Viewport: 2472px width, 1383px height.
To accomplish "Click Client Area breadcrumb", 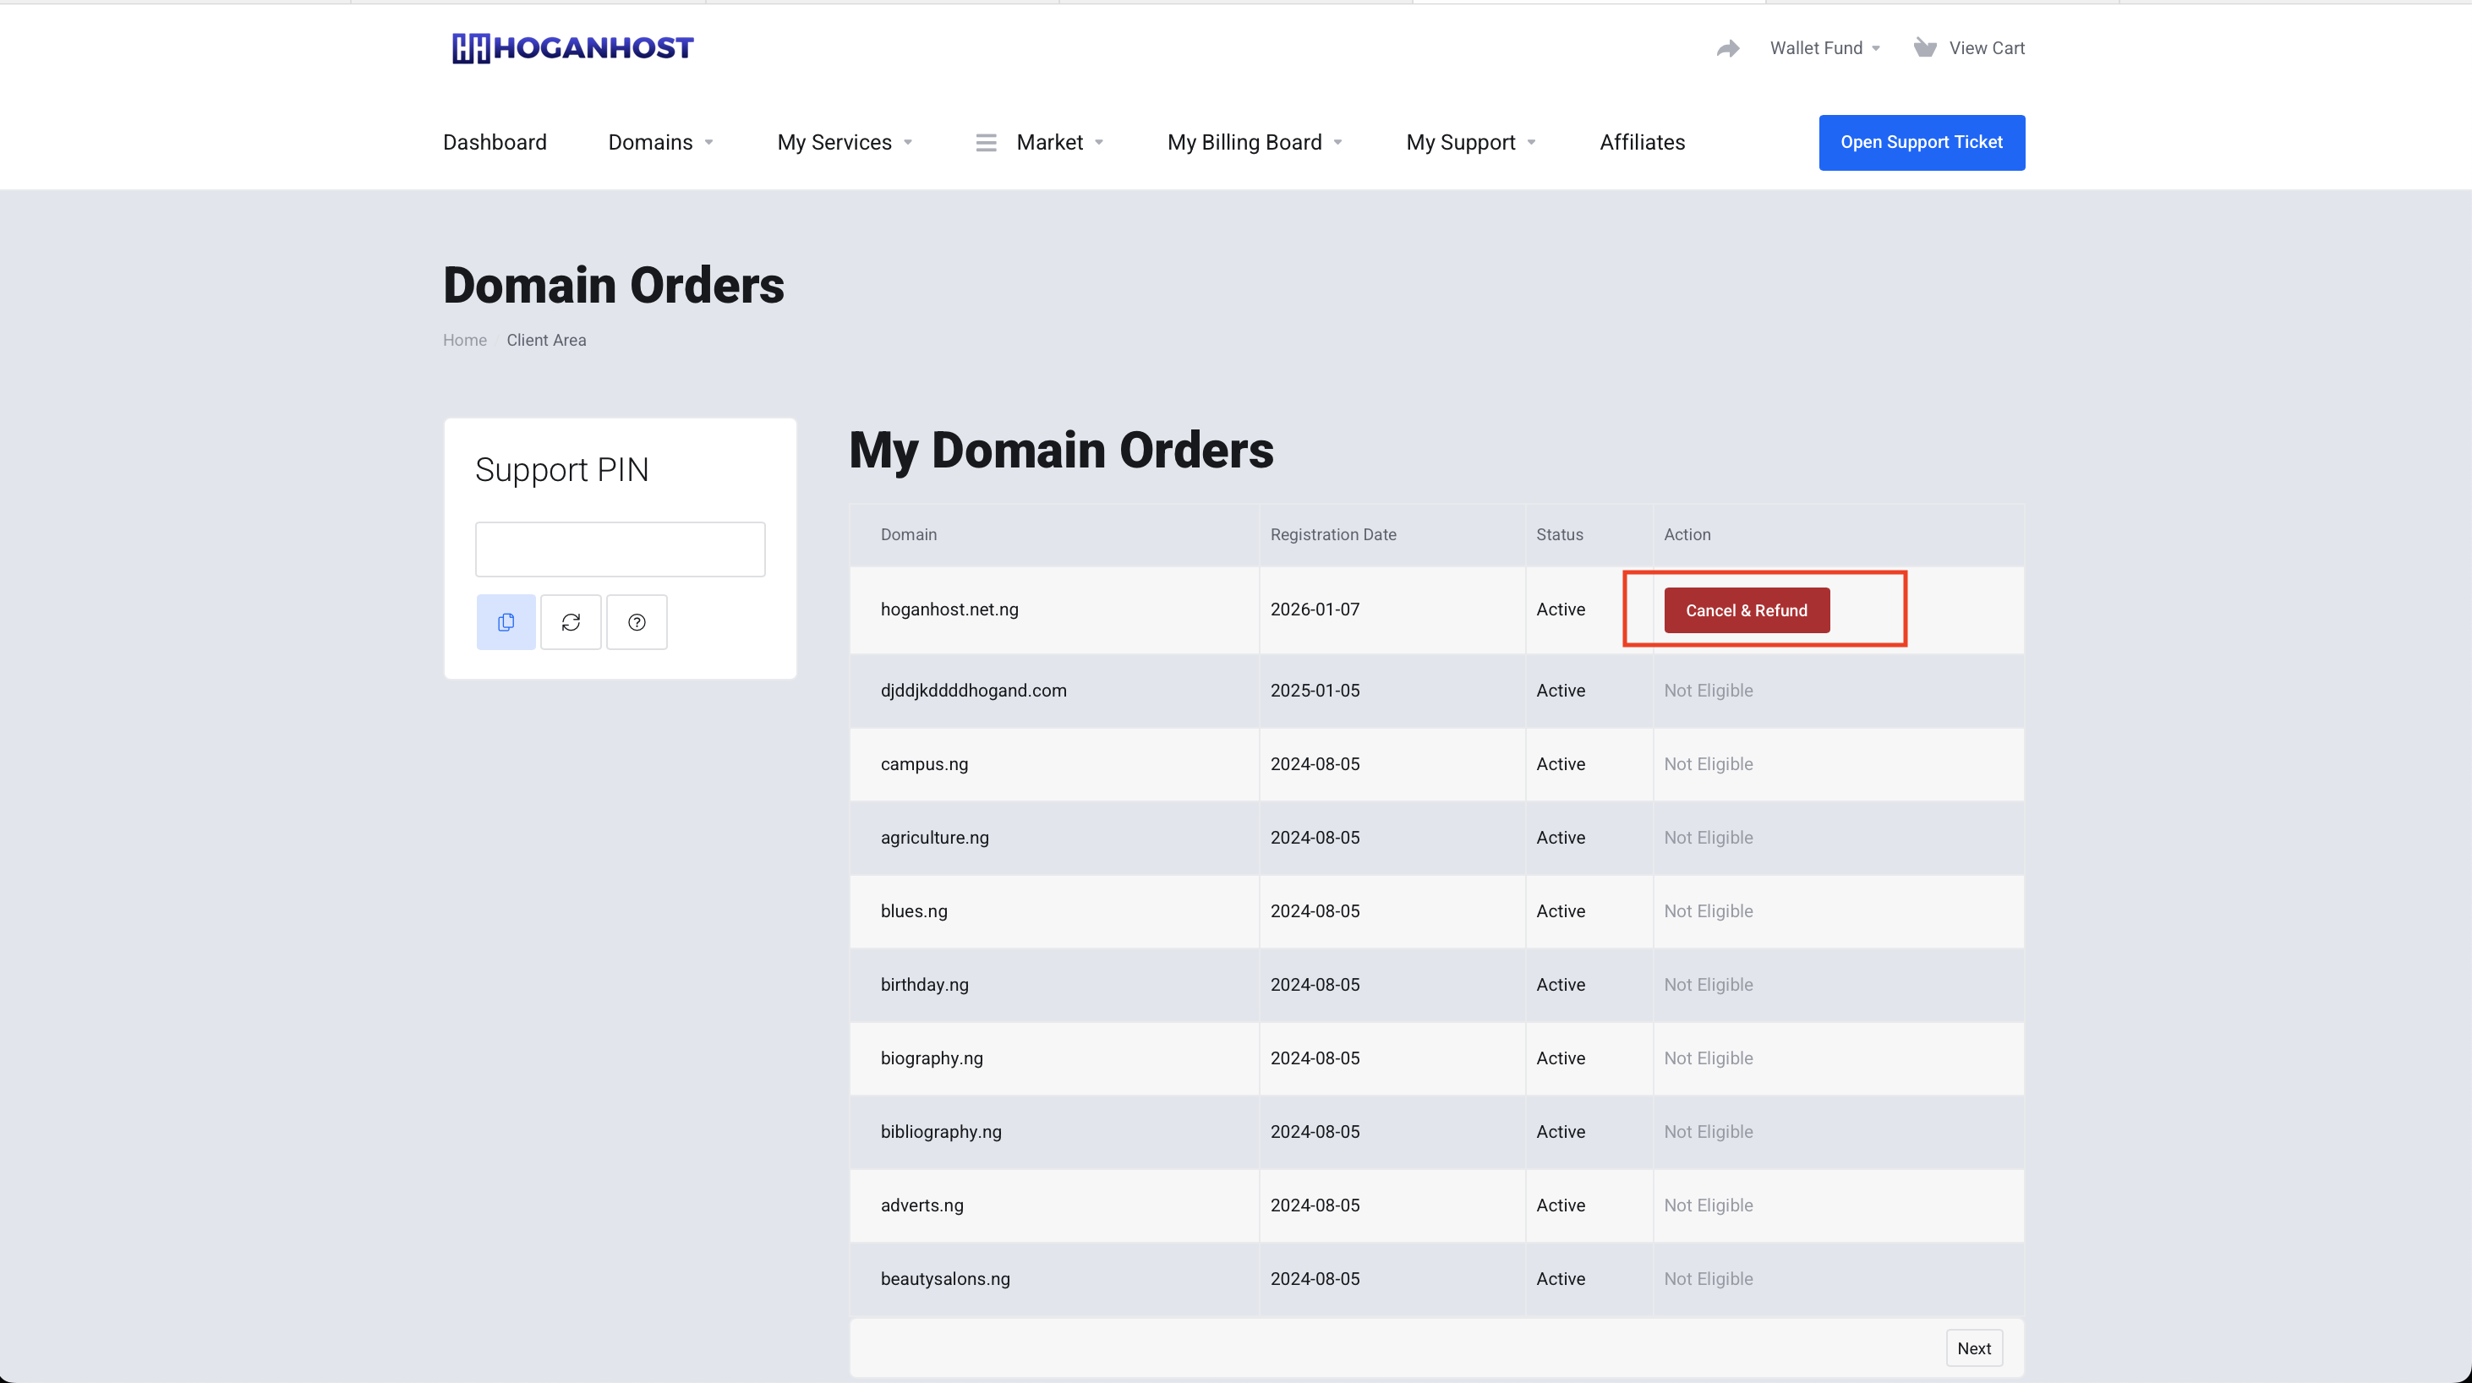I will point(546,340).
